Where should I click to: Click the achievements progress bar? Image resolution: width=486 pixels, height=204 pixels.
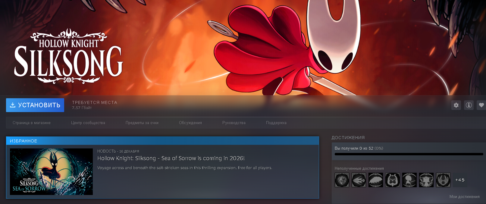tap(409, 154)
